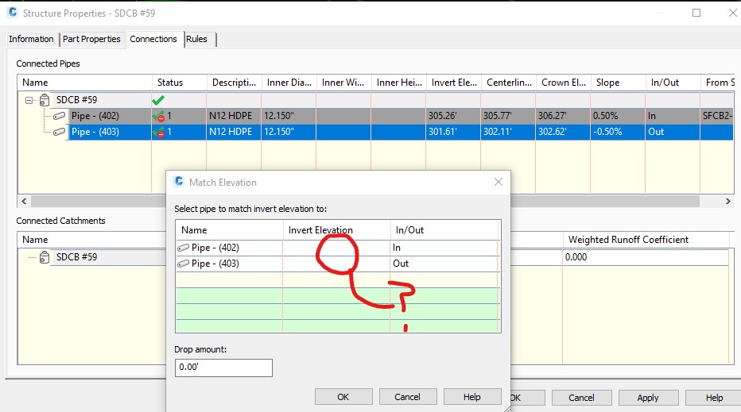
Task: Click Help in the Match Elevation dialog
Action: (x=472, y=397)
